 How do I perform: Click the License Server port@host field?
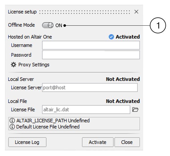(90, 88)
